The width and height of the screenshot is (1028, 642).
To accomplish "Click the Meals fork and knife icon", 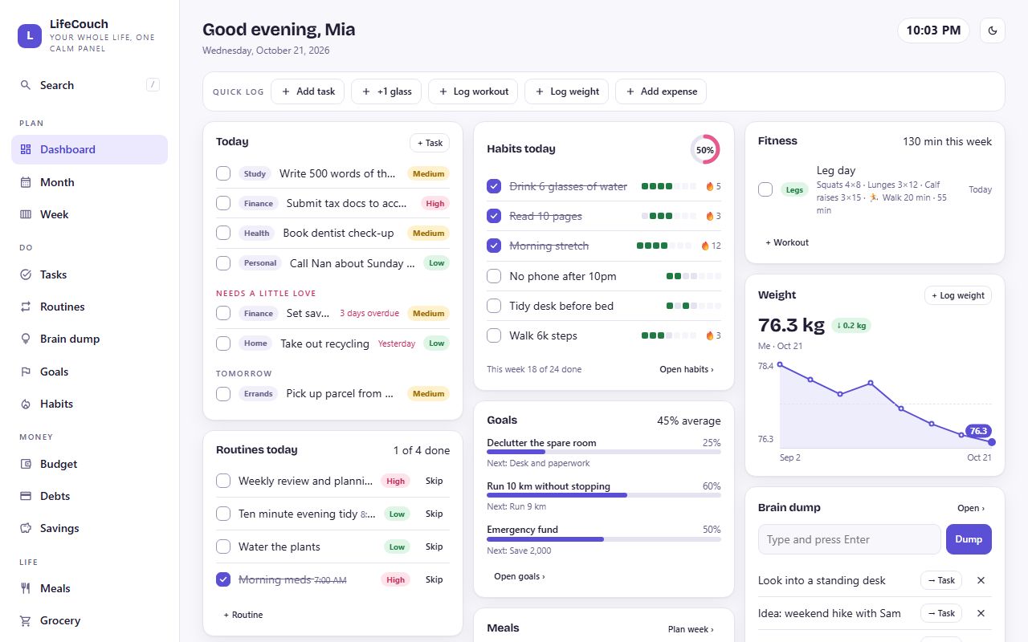I will pos(26,588).
